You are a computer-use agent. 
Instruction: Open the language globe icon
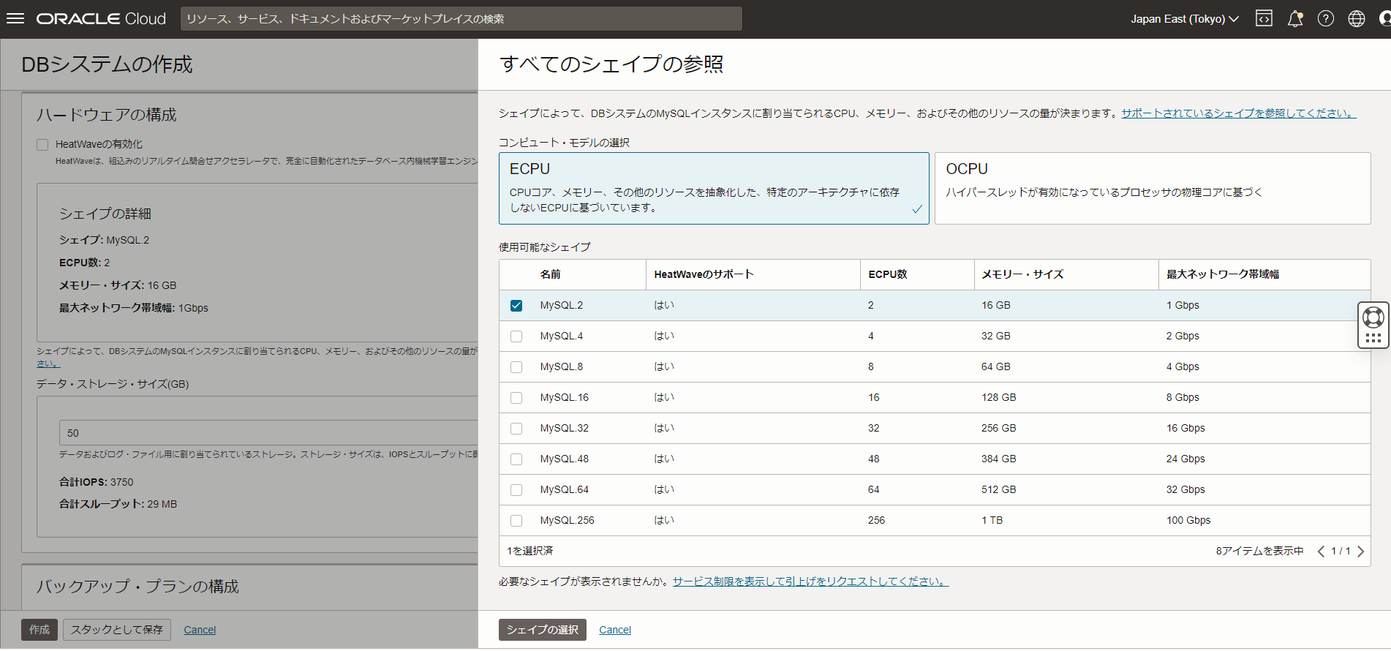[1357, 19]
